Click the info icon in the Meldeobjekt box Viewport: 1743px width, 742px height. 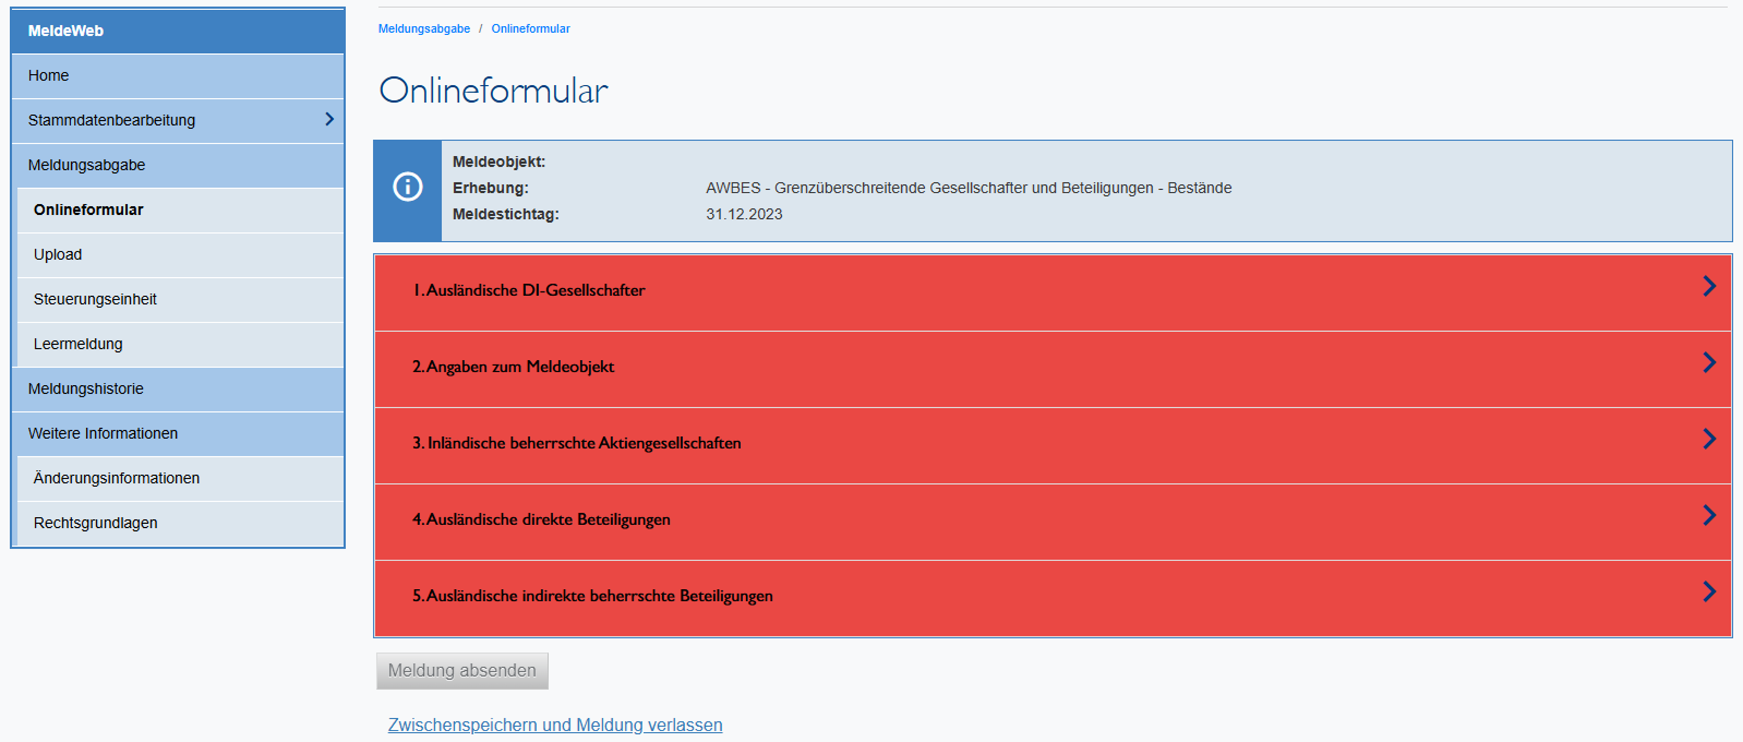point(407,187)
